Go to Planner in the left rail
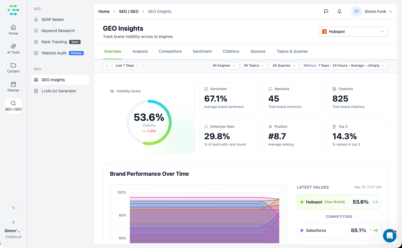402x248 pixels. tap(13, 86)
